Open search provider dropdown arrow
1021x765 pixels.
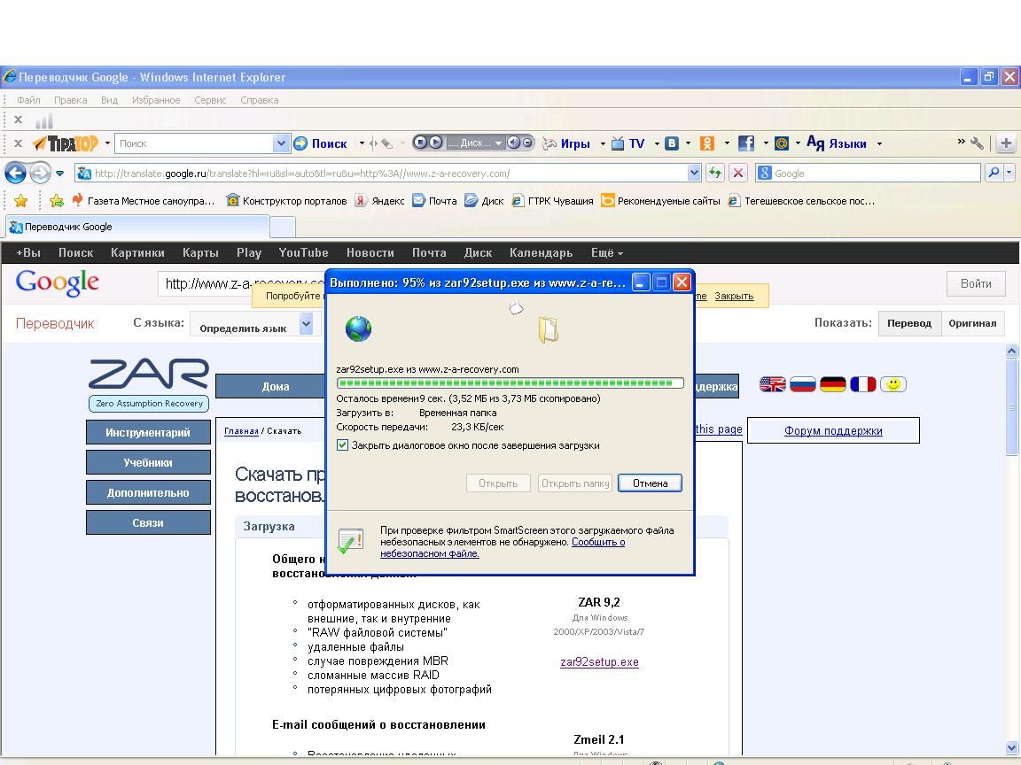pos(1009,173)
